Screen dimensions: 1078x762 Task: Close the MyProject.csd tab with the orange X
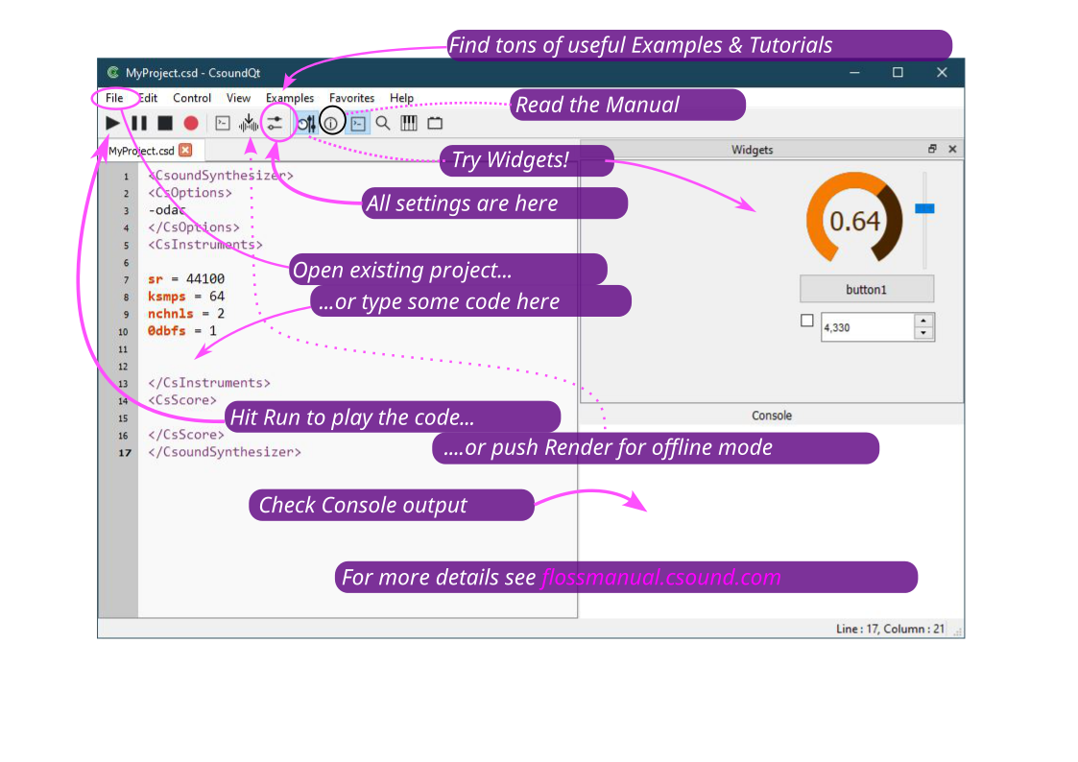[x=185, y=150]
